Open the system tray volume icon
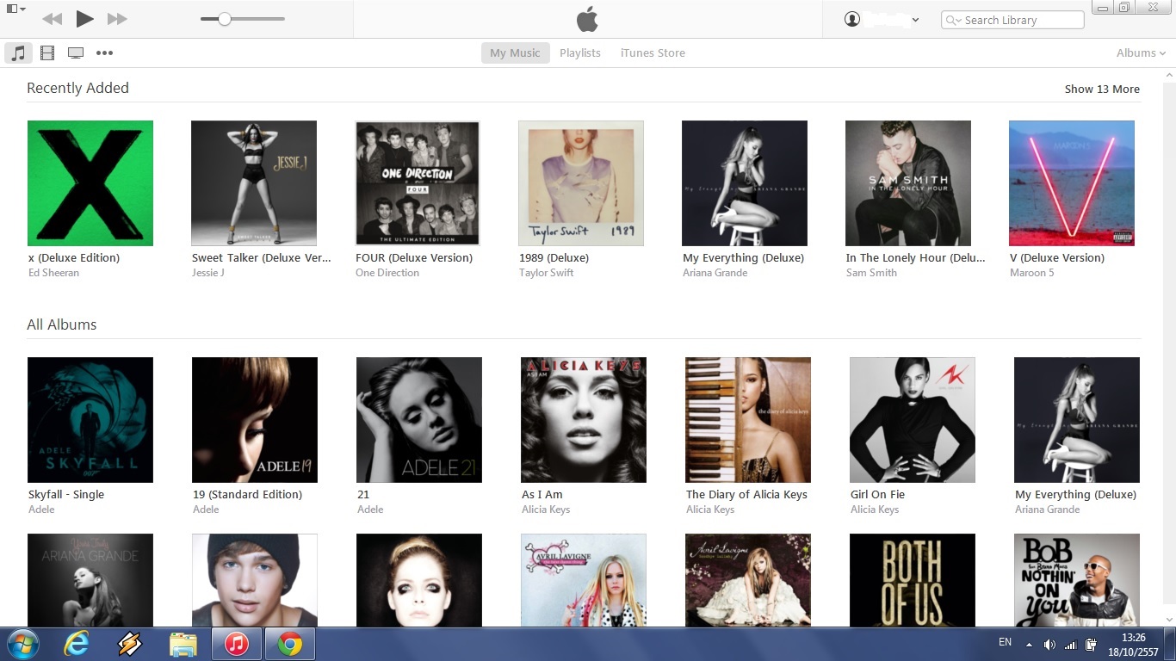Viewport: 1176px width, 661px height. pos(1049,645)
